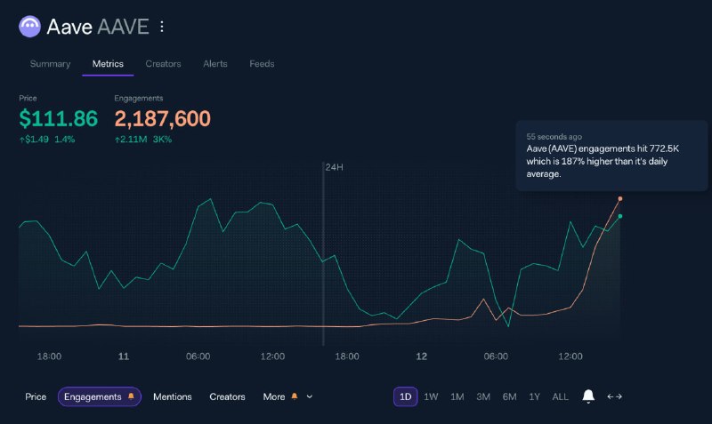
Task: Open the Creators tab at the top
Action: tap(163, 64)
